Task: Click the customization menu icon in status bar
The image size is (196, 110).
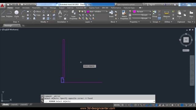Action: click(194, 105)
